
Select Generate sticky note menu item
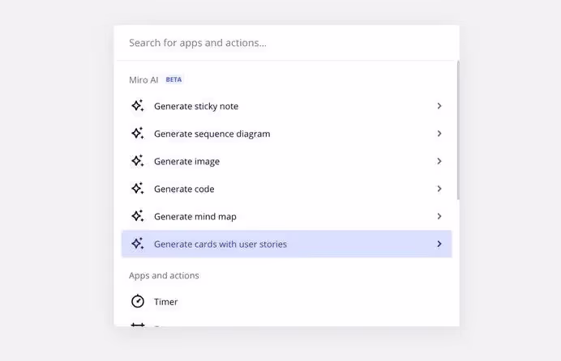coord(196,106)
